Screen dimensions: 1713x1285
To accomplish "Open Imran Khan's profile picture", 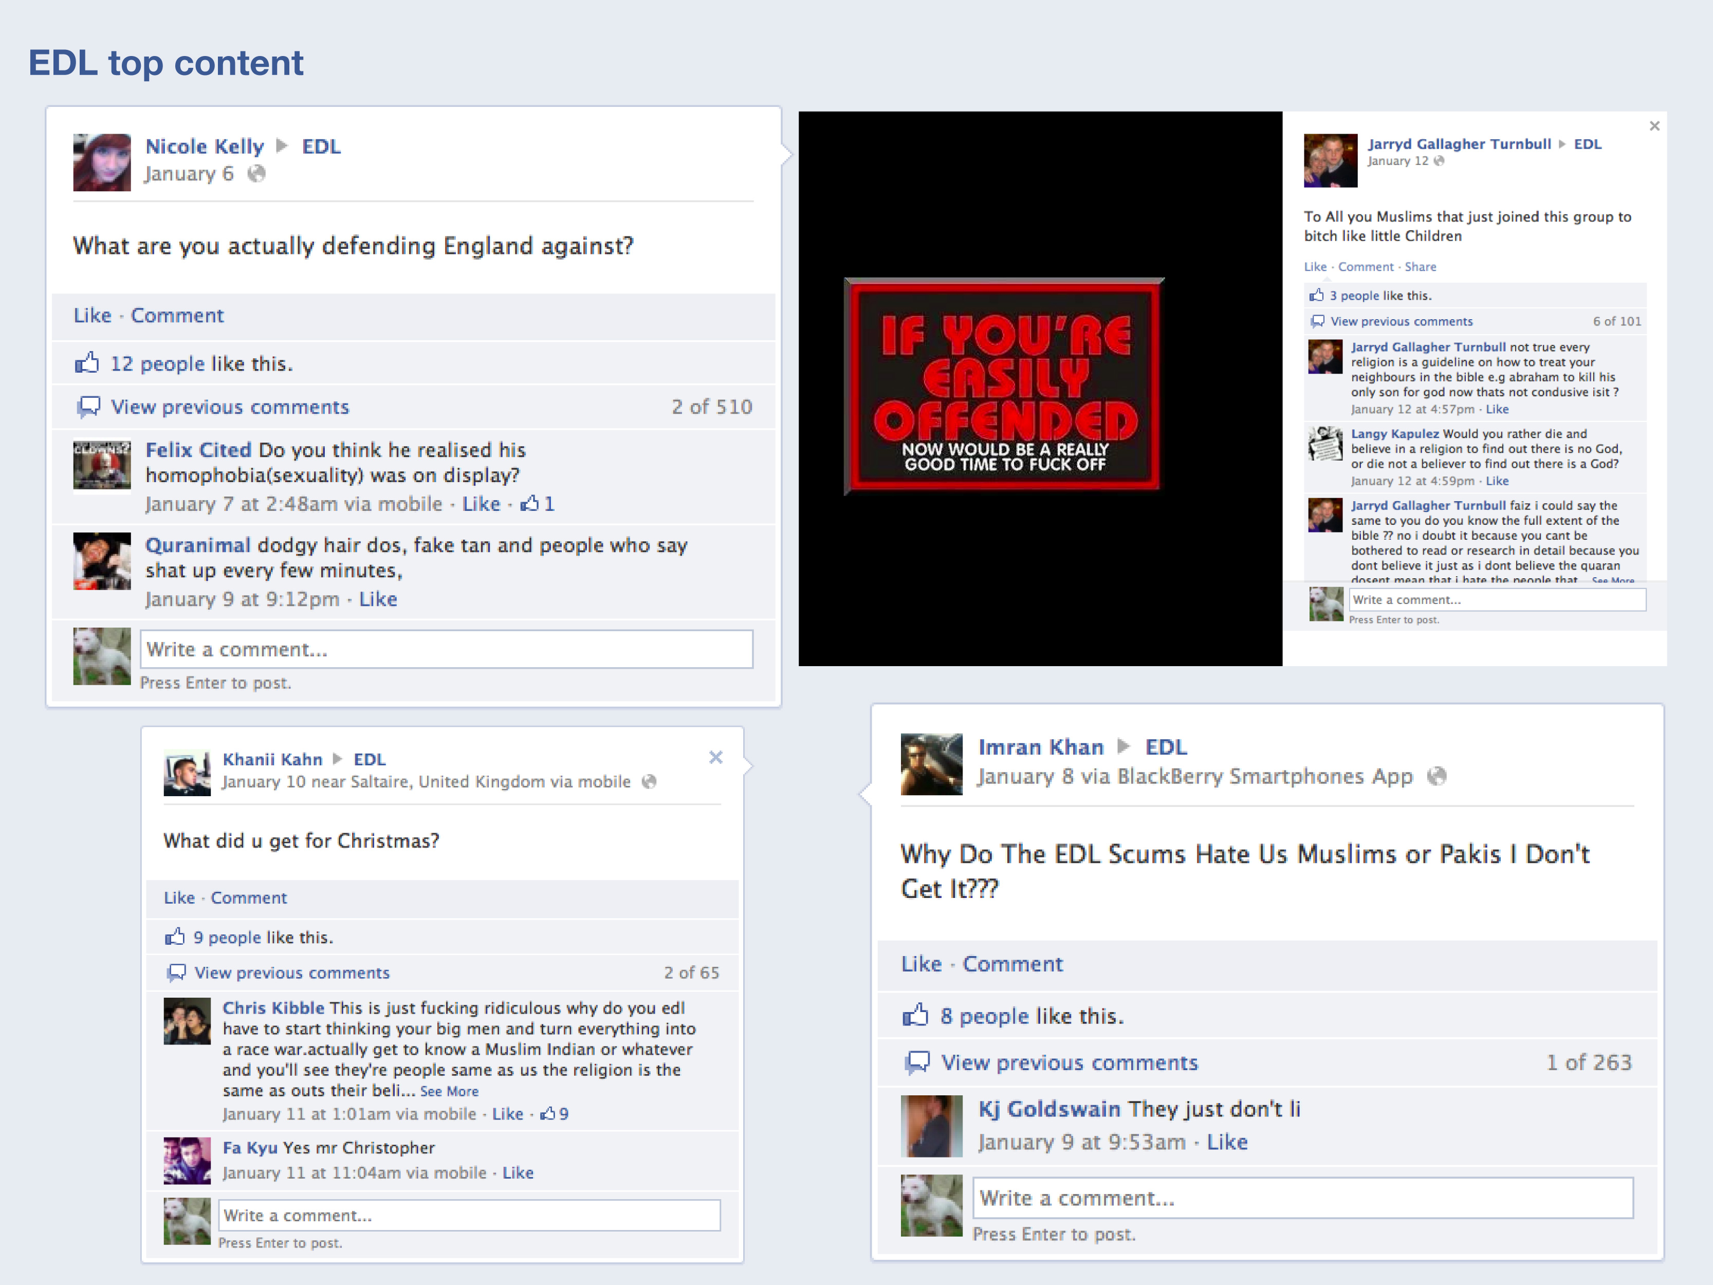I will 932,764.
